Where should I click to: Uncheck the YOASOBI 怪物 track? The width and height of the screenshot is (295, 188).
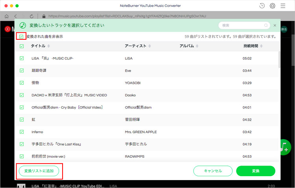click(22, 83)
